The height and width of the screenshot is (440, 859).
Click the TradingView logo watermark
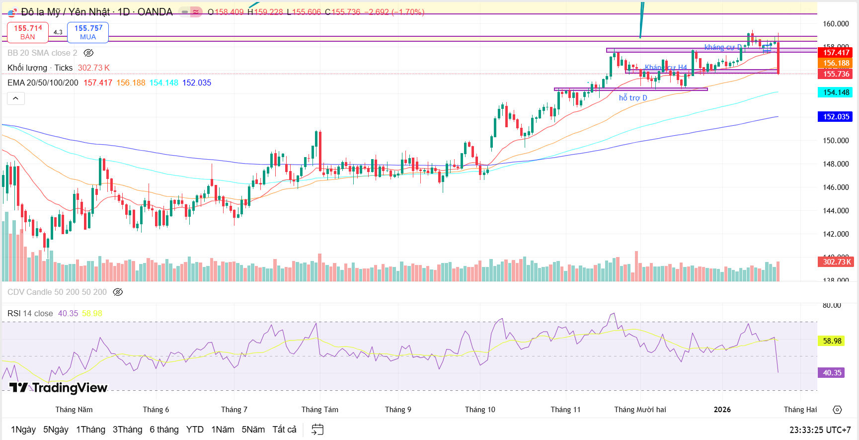point(59,388)
